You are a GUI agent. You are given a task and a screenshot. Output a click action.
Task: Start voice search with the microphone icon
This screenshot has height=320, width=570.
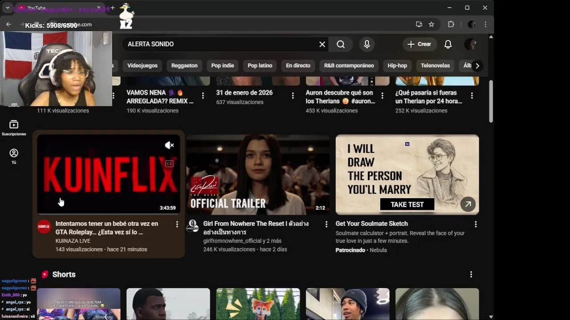click(367, 44)
